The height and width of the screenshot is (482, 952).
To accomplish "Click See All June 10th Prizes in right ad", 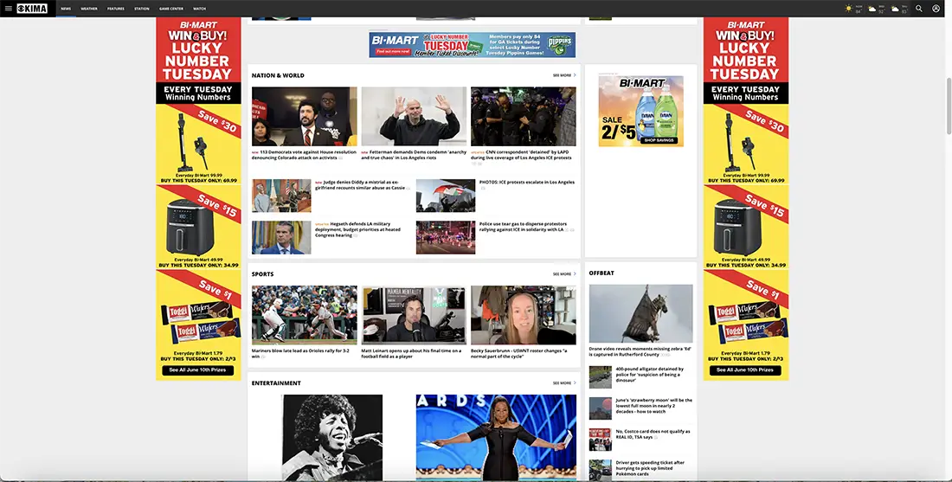I will [x=745, y=370].
